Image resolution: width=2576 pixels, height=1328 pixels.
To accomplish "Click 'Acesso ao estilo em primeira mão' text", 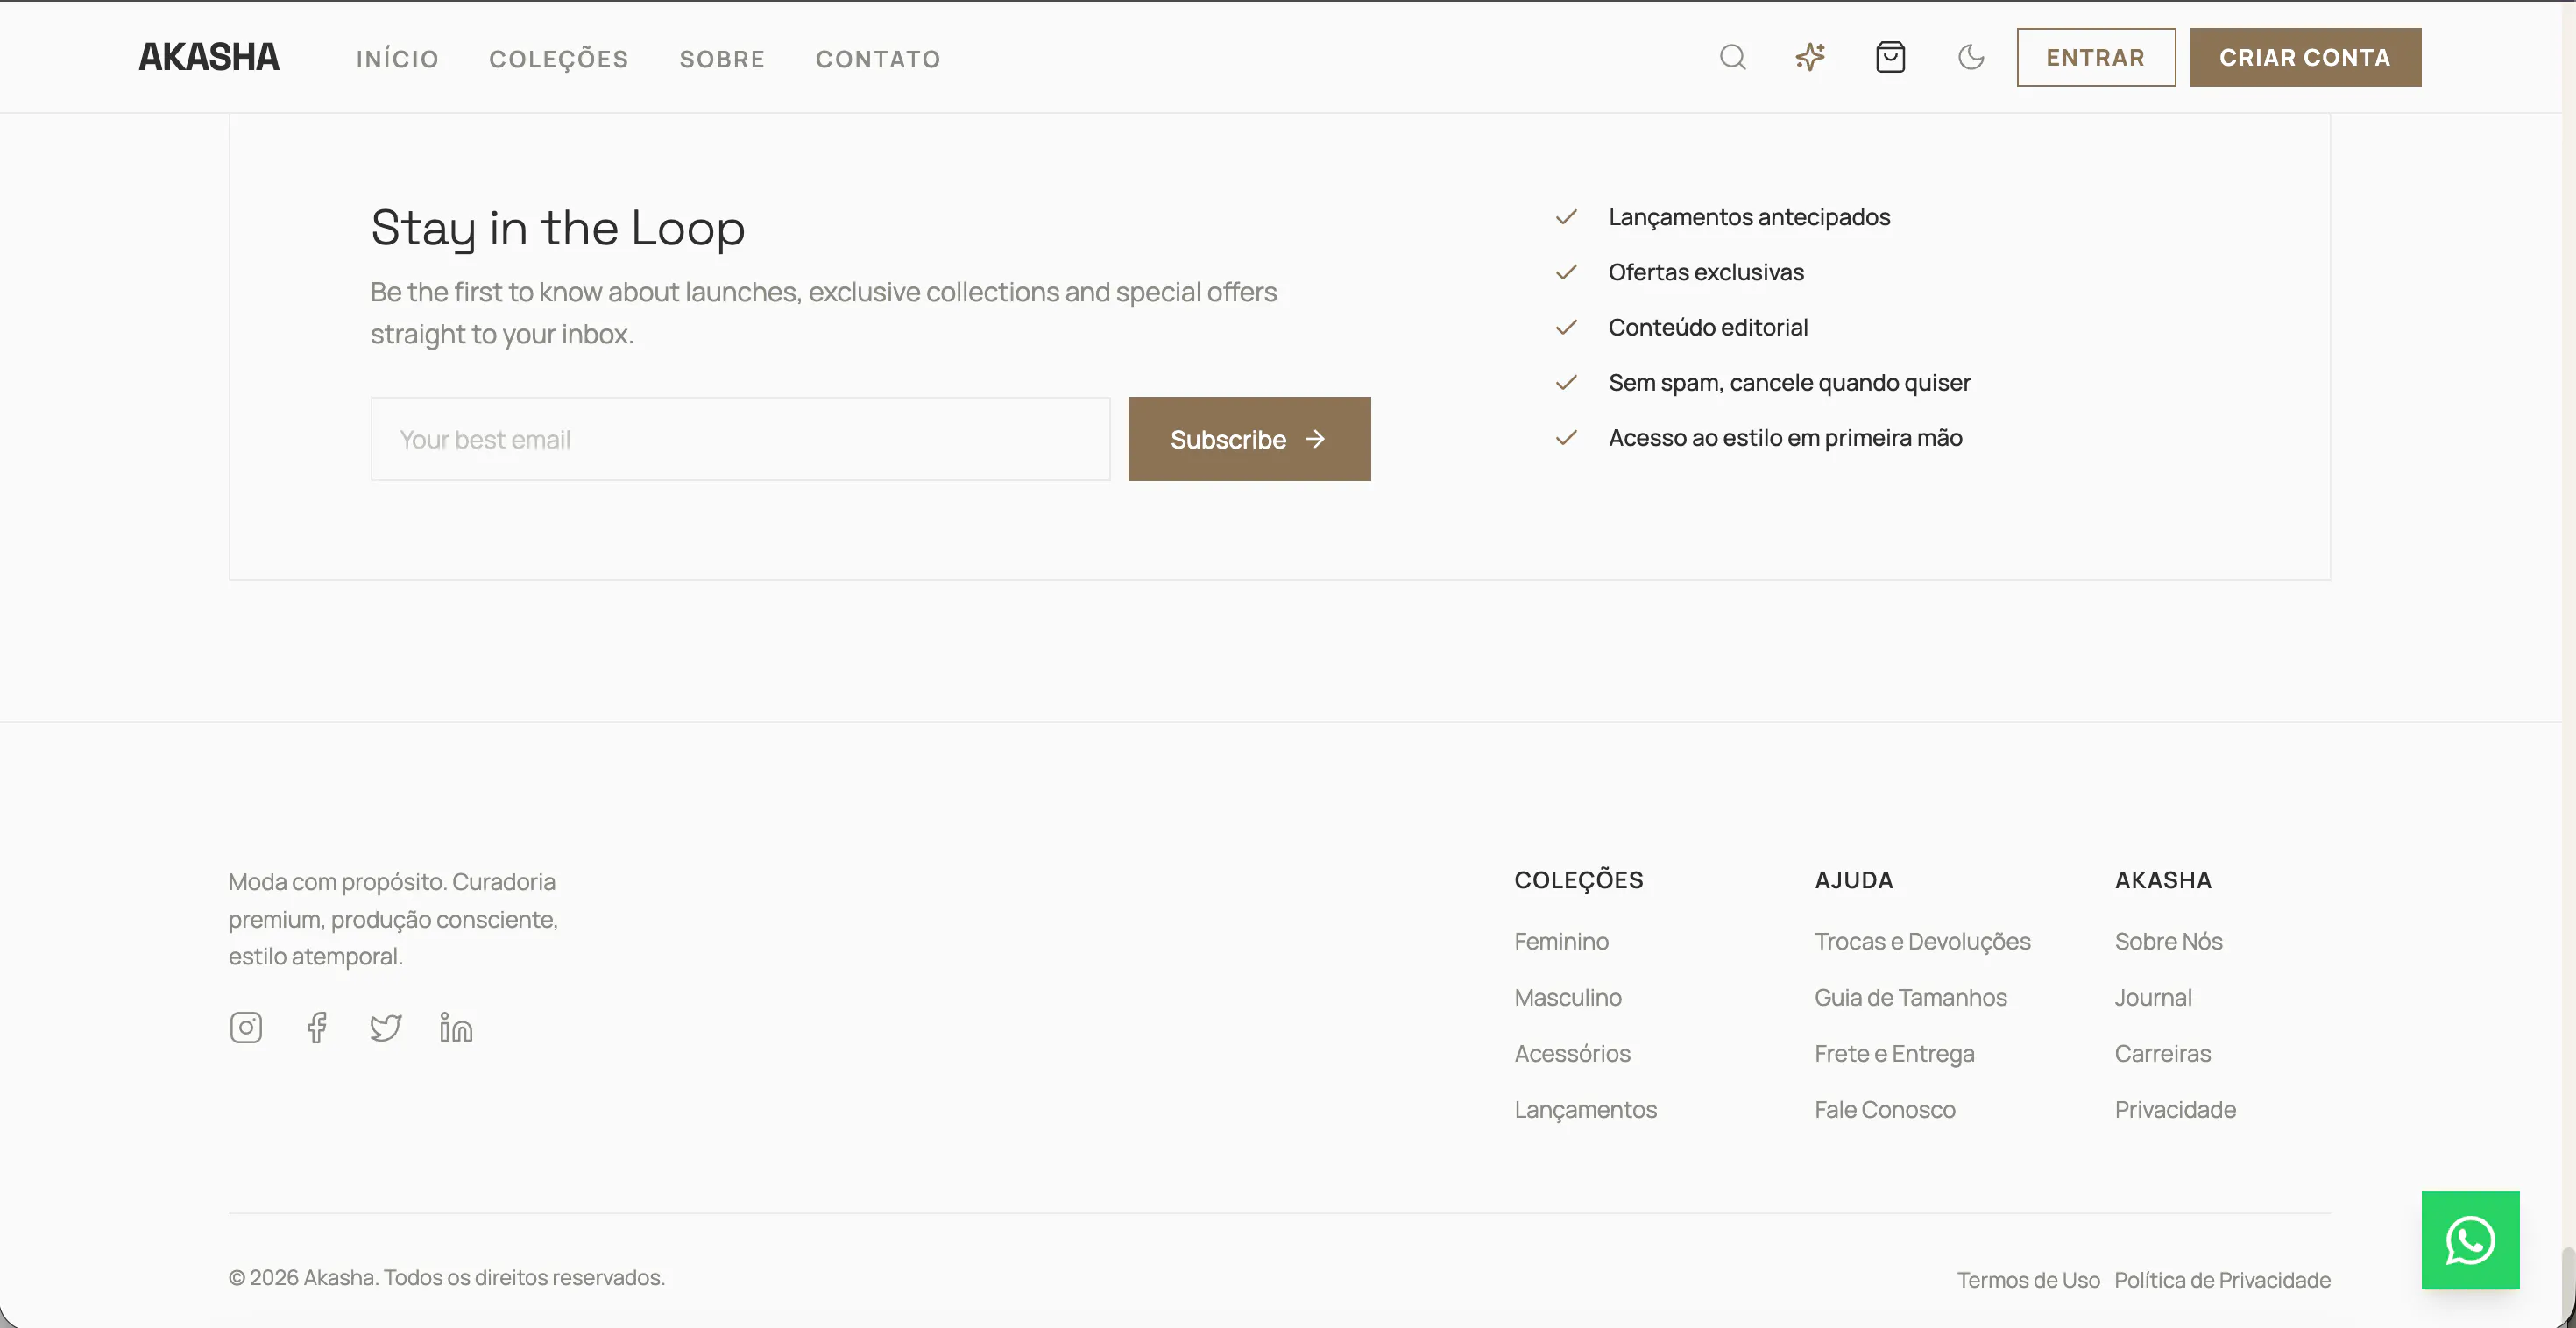I will pos(1785,437).
